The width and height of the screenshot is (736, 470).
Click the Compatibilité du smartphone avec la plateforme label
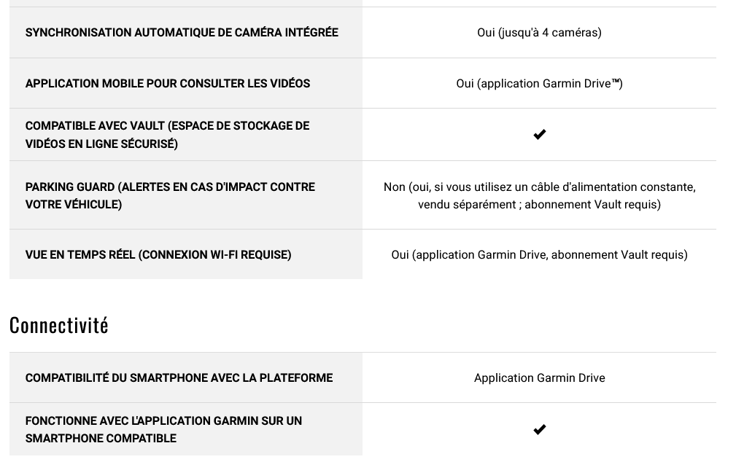pyautogui.click(x=179, y=377)
